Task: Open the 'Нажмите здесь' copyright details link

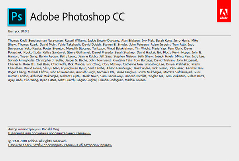Action: click(x=60, y=145)
